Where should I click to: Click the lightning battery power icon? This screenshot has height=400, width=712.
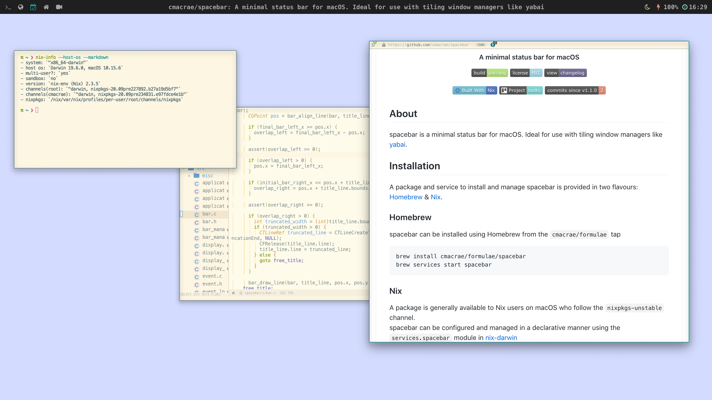[x=658, y=7]
